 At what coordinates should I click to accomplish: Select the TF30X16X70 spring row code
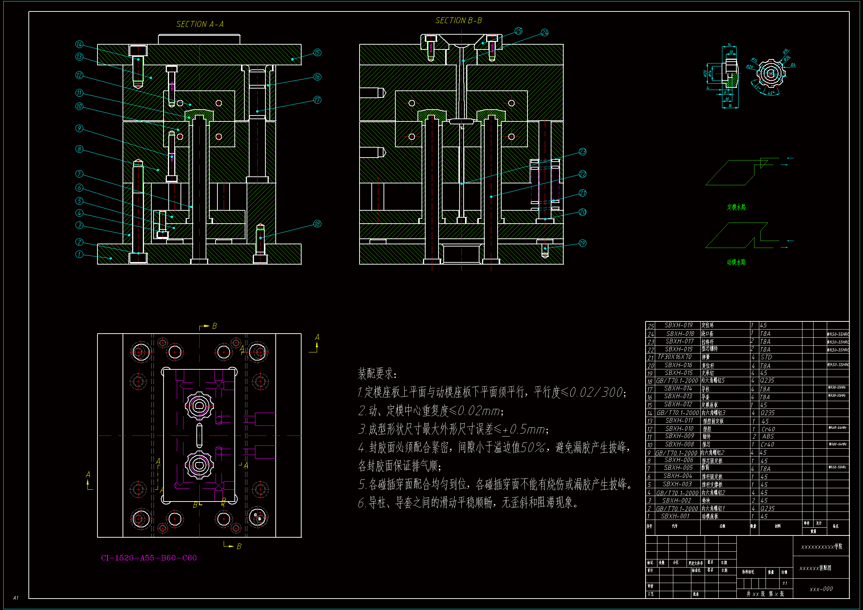click(x=674, y=357)
